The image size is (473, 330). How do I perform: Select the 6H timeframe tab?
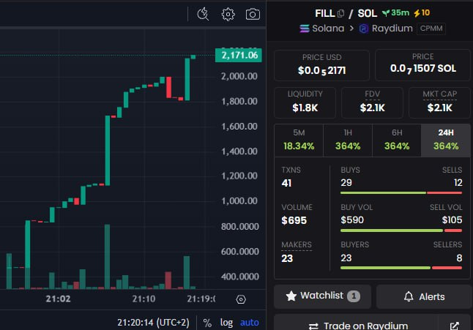tap(397, 140)
